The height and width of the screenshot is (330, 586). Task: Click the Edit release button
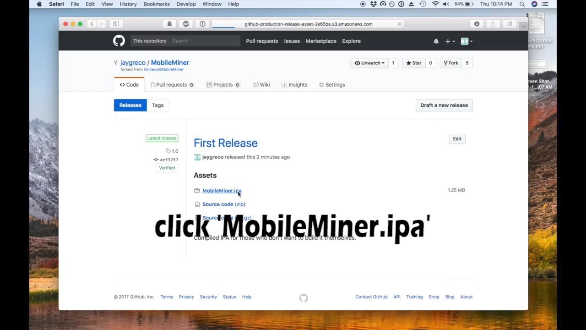(x=457, y=139)
